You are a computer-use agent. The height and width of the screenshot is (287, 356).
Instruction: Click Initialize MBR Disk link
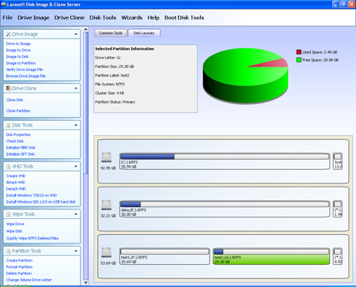21,148
